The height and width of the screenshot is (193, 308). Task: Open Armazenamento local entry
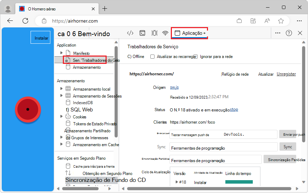click(92, 89)
